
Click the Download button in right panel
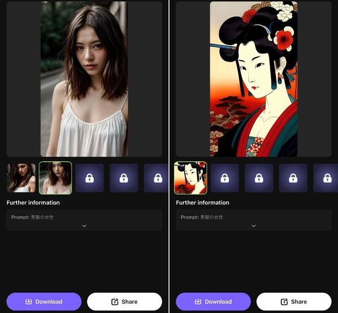click(214, 301)
